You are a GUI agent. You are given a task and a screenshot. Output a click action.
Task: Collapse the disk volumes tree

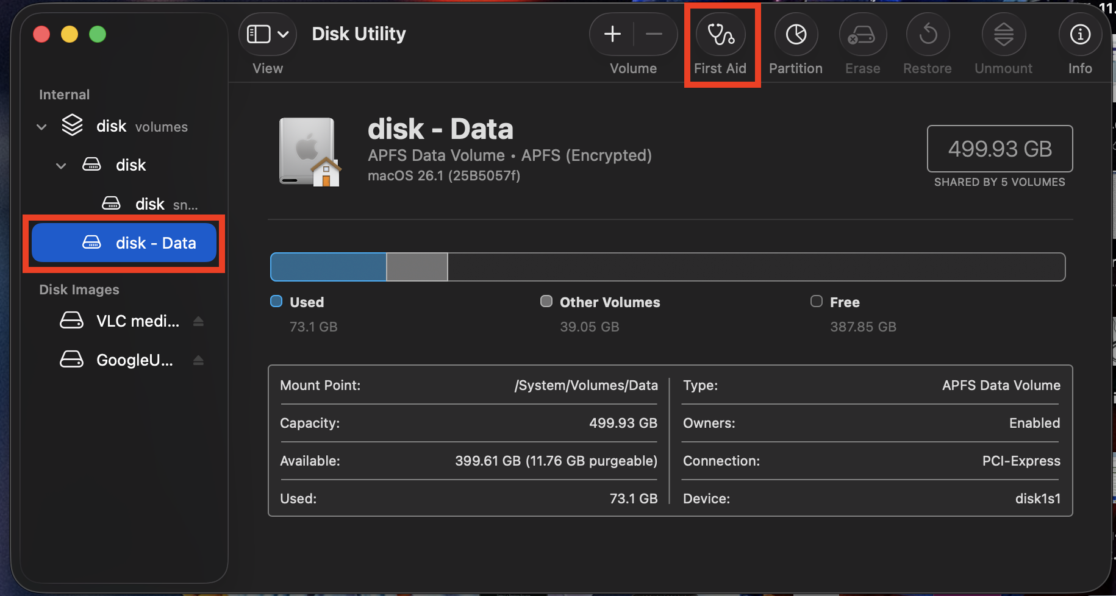point(41,126)
